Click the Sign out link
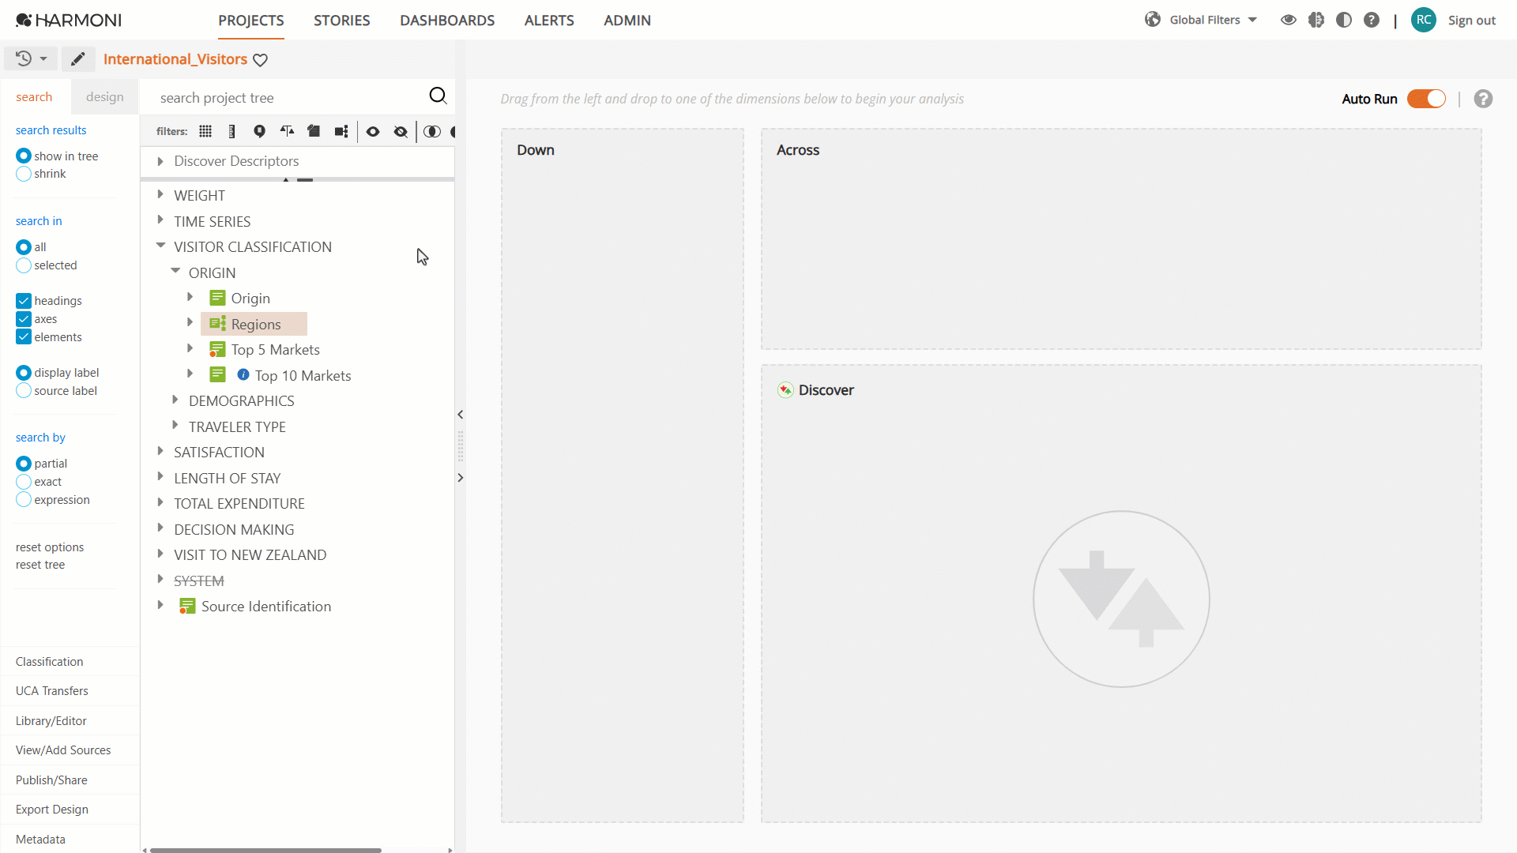The height and width of the screenshot is (853, 1517). click(x=1472, y=21)
